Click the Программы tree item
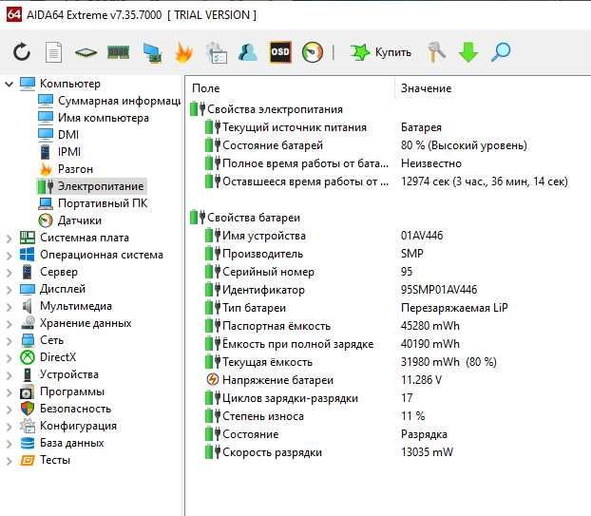The width and height of the screenshot is (591, 516). (72, 392)
